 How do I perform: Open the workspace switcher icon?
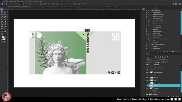pyautogui.click(x=176, y=4)
